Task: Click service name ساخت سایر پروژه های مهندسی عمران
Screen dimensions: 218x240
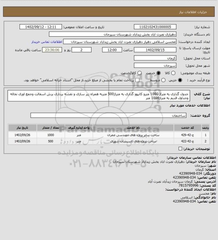Action: [x=133, y=135]
